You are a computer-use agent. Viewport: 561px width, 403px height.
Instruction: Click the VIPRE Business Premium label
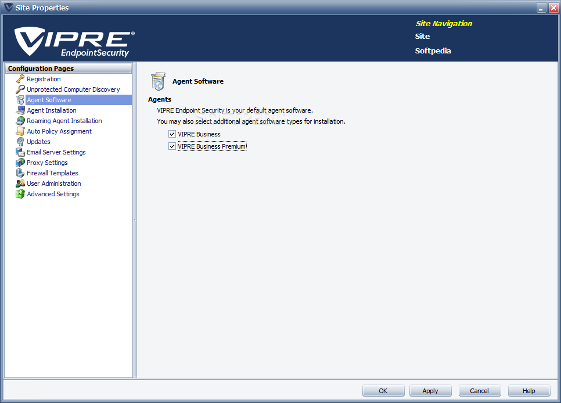pos(212,146)
